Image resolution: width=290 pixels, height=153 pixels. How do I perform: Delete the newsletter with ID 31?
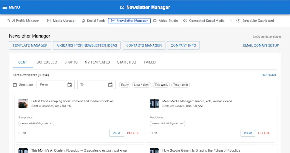(x=133, y=133)
